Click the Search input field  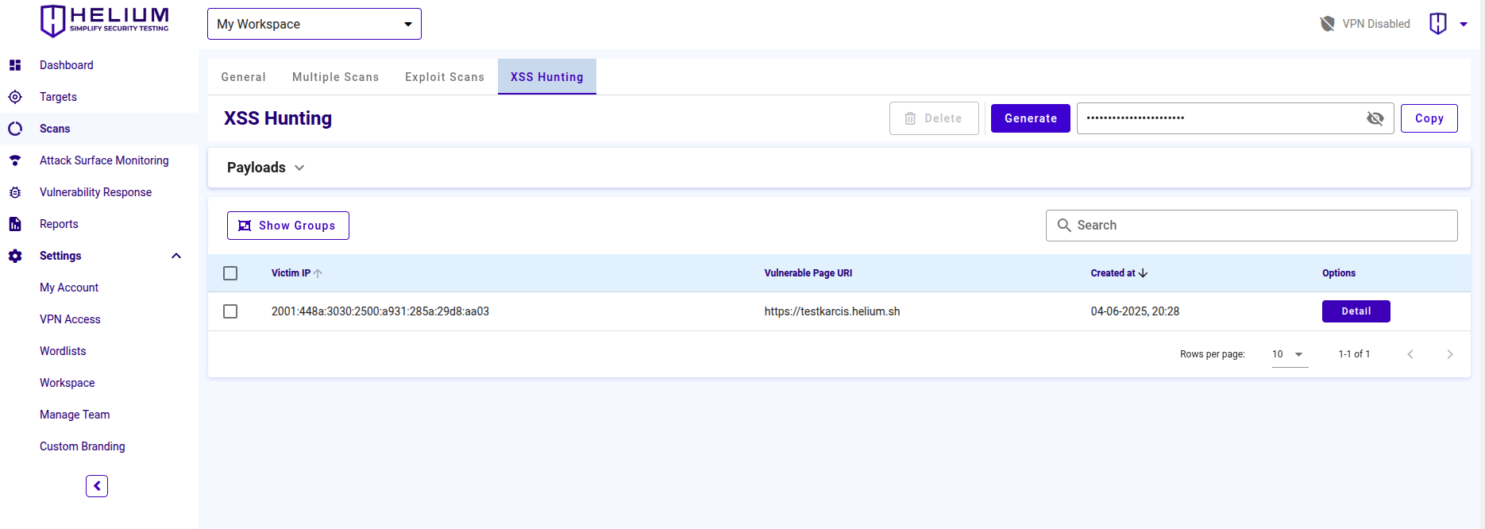pos(1252,226)
